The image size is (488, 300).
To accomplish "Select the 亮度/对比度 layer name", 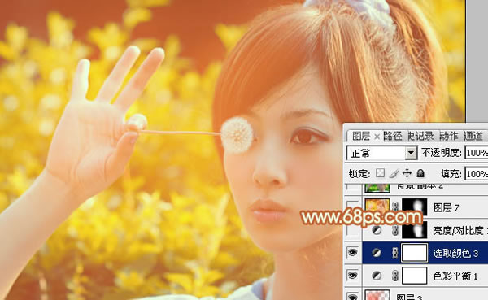I will [460, 231].
